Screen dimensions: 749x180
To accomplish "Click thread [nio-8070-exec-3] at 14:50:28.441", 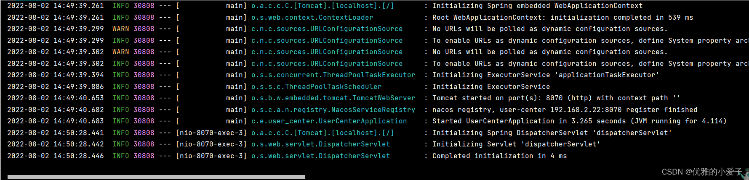I will pyautogui.click(x=211, y=133).
